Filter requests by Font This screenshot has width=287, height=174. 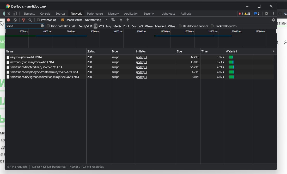[126, 26]
